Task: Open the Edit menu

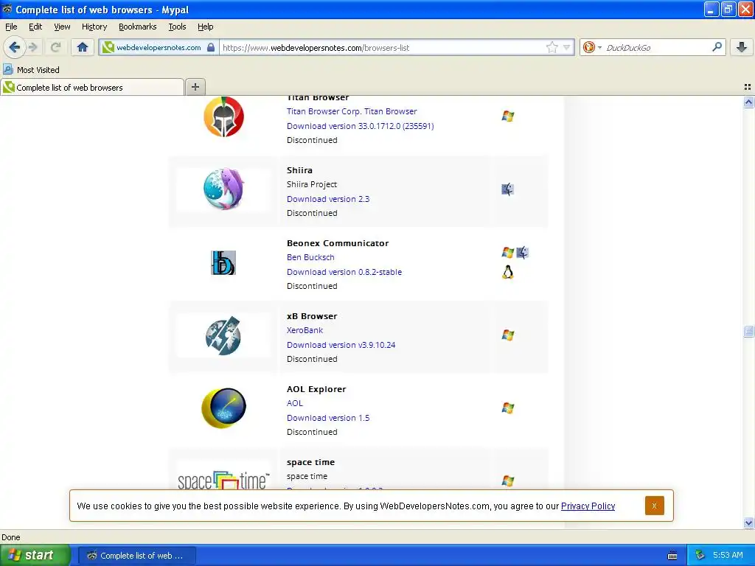Action: (35, 27)
